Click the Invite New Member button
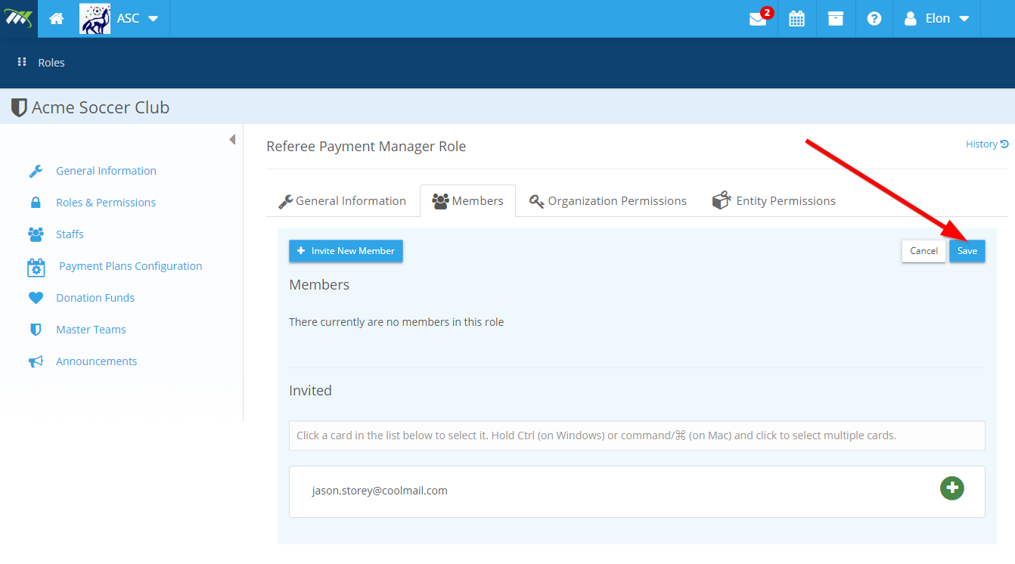 (x=346, y=251)
